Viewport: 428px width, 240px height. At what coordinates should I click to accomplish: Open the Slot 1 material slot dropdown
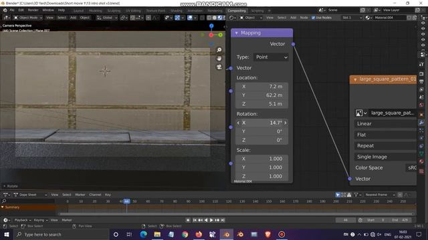tap(352, 18)
